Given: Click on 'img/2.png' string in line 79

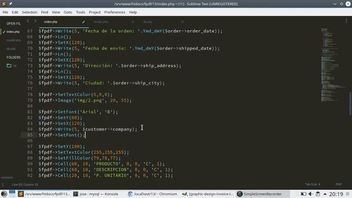Looking at the screenshot, I should (90, 100).
